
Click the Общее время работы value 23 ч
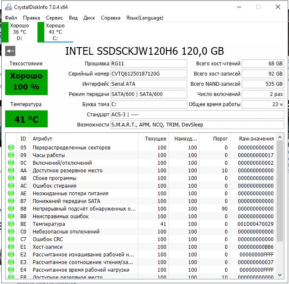point(263,104)
